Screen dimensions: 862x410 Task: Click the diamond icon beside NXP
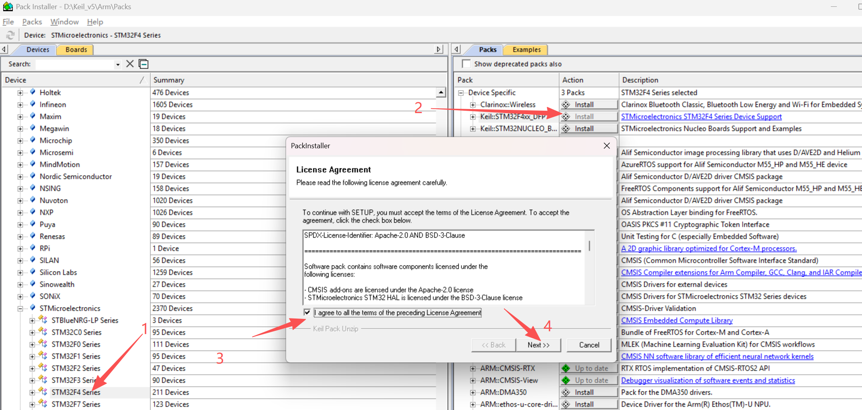pyautogui.click(x=33, y=212)
